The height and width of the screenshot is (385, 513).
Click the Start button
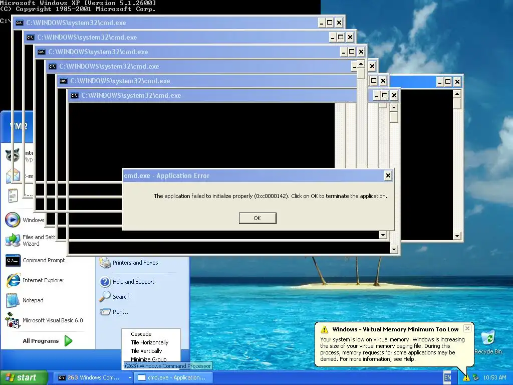(x=24, y=377)
